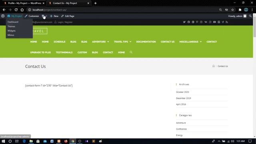
Task: Open the Energy category link
Action: click(179, 135)
